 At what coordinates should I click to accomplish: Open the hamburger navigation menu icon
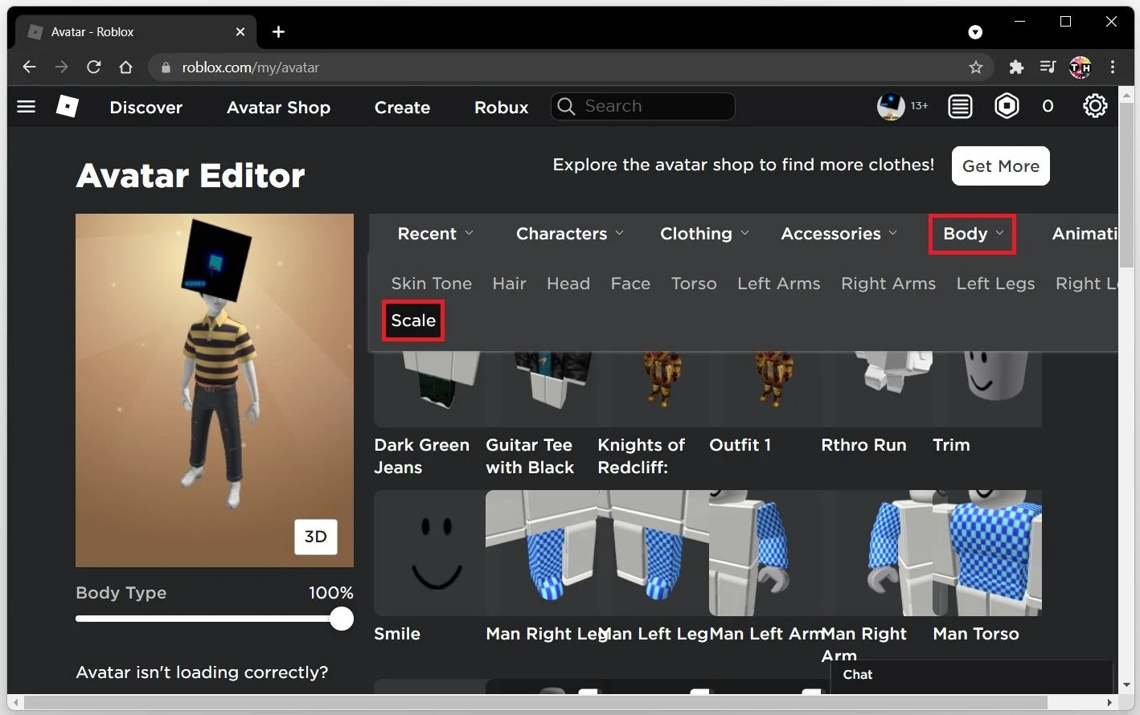26,106
